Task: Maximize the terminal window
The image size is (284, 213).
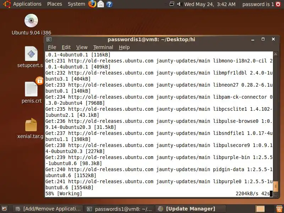Action: tap(263, 39)
